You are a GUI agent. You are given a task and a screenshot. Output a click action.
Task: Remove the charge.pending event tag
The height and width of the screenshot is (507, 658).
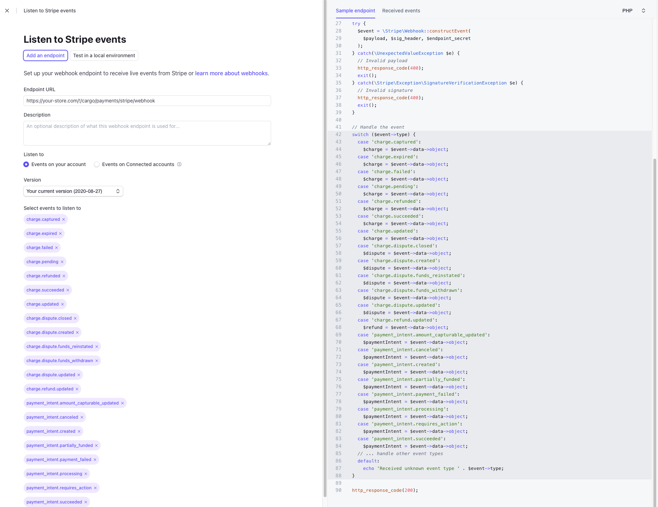[x=62, y=262]
